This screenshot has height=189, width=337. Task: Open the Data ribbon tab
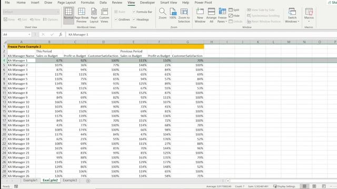[x=103, y=3]
